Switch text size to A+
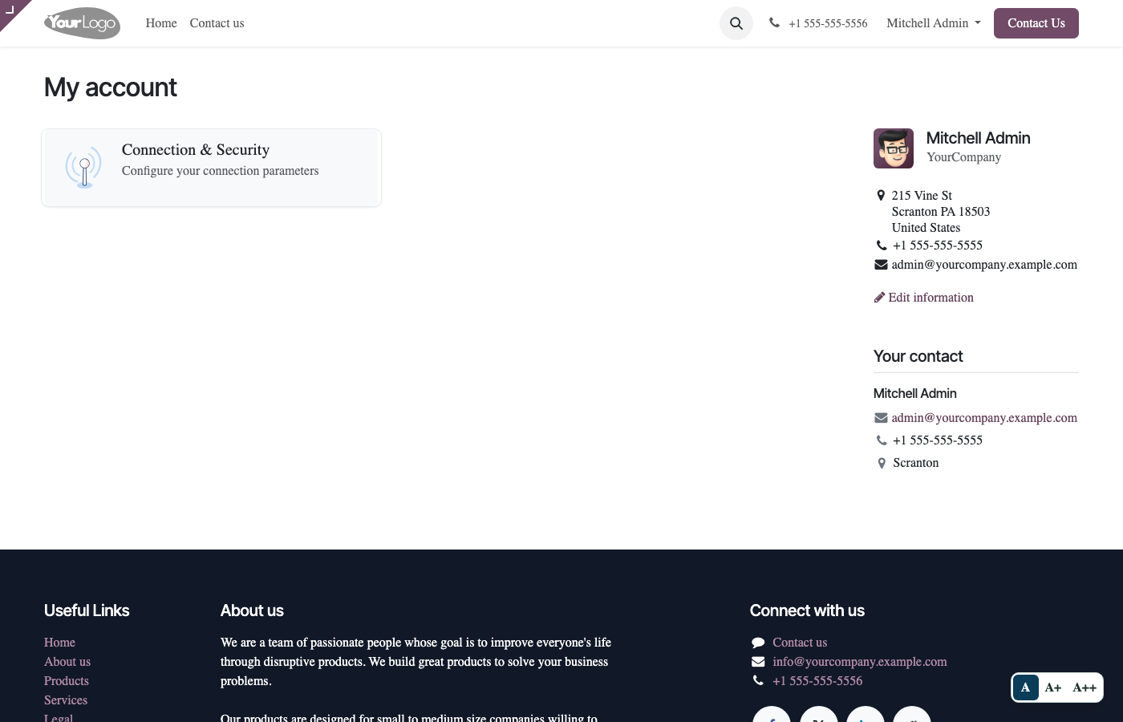The height and width of the screenshot is (722, 1123). 1053,688
